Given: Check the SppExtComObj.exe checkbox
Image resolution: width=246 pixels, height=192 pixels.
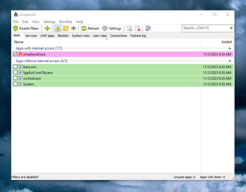Looking at the screenshot, I should (x=15, y=72).
